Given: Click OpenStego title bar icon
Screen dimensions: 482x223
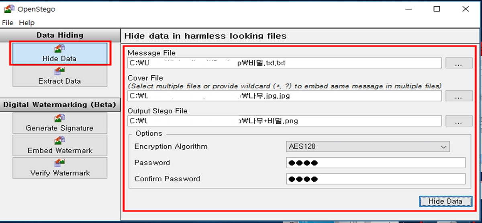Looking at the screenshot, I should click(8, 9).
